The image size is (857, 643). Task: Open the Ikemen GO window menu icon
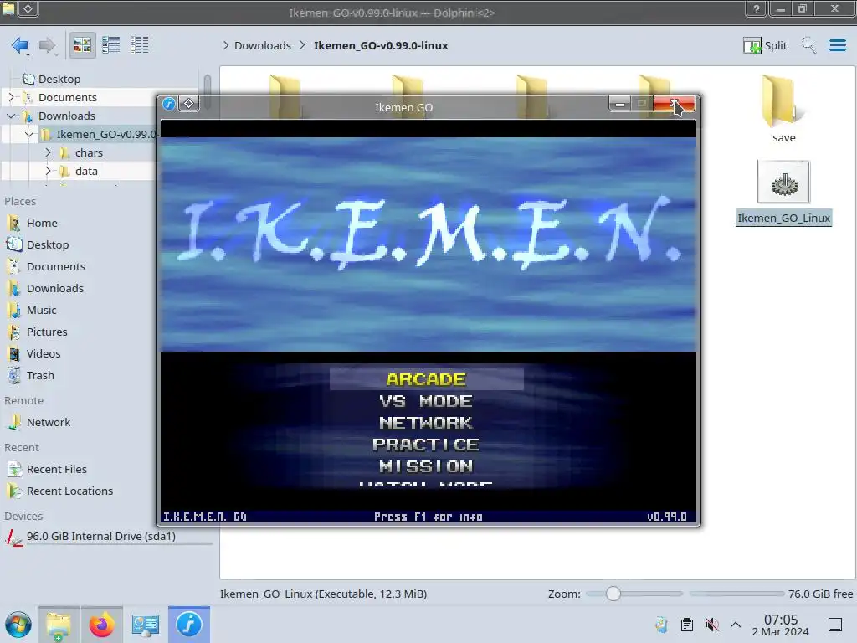tap(169, 103)
